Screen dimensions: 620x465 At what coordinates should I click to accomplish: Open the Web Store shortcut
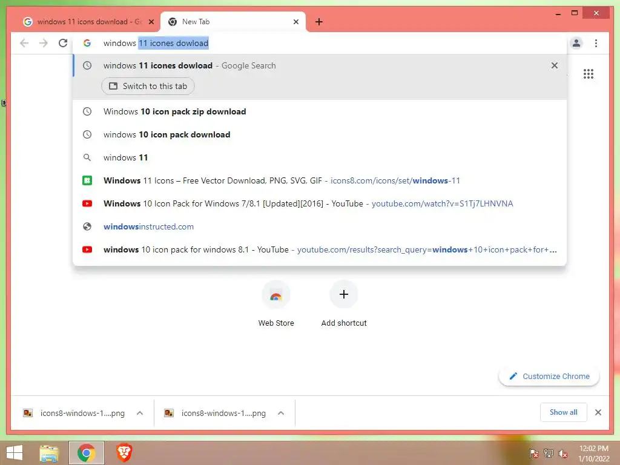point(276,304)
